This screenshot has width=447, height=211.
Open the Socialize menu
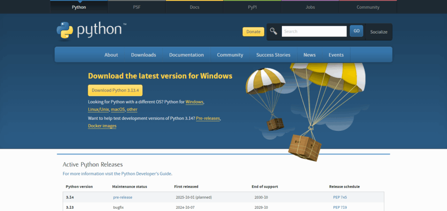[378, 32]
